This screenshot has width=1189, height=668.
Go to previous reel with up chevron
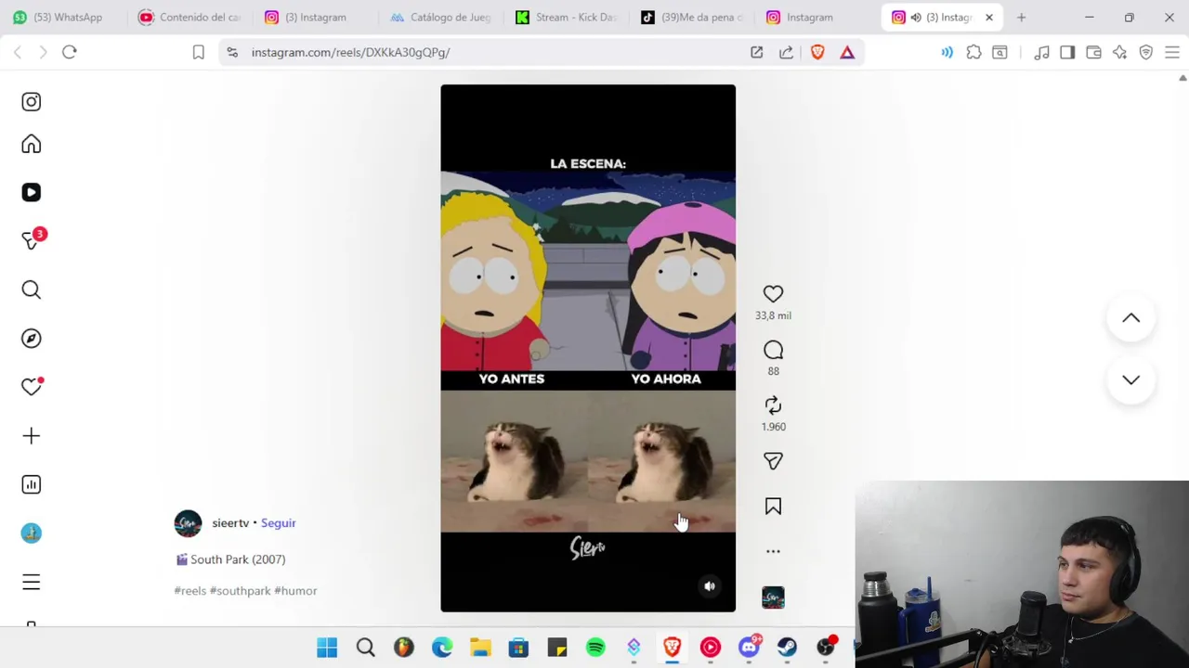1130,318
